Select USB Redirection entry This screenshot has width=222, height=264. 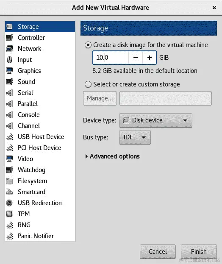(40, 203)
